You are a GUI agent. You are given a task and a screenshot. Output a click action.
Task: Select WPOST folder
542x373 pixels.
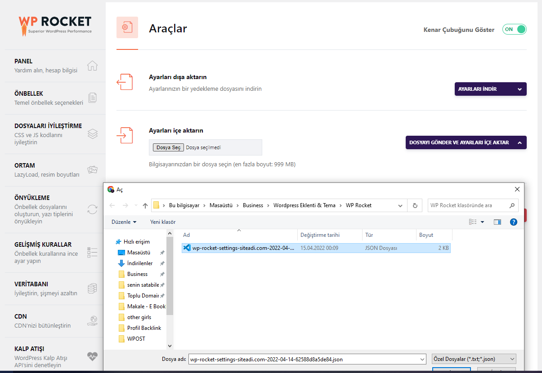[136, 339]
